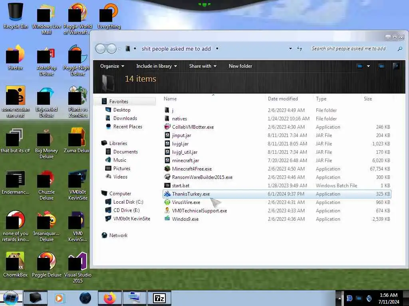This screenshot has height=306, width=409.
Task: Open the Insaniquarium Deluxe desktop icon
Action: click(46, 226)
